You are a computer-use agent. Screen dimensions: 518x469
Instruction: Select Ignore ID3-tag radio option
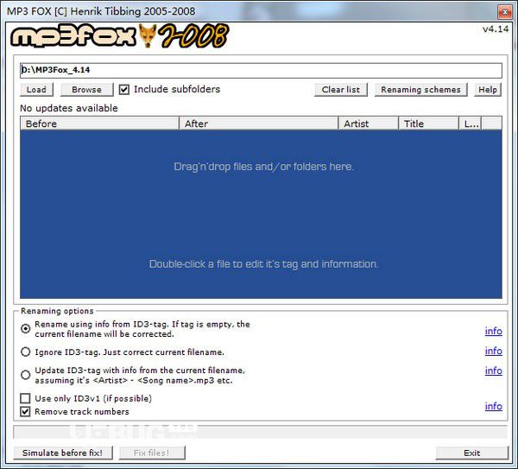[25, 352]
